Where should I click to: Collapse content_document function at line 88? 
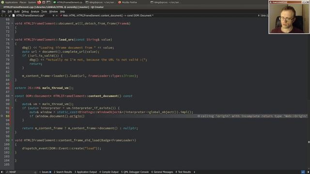click(12, 96)
